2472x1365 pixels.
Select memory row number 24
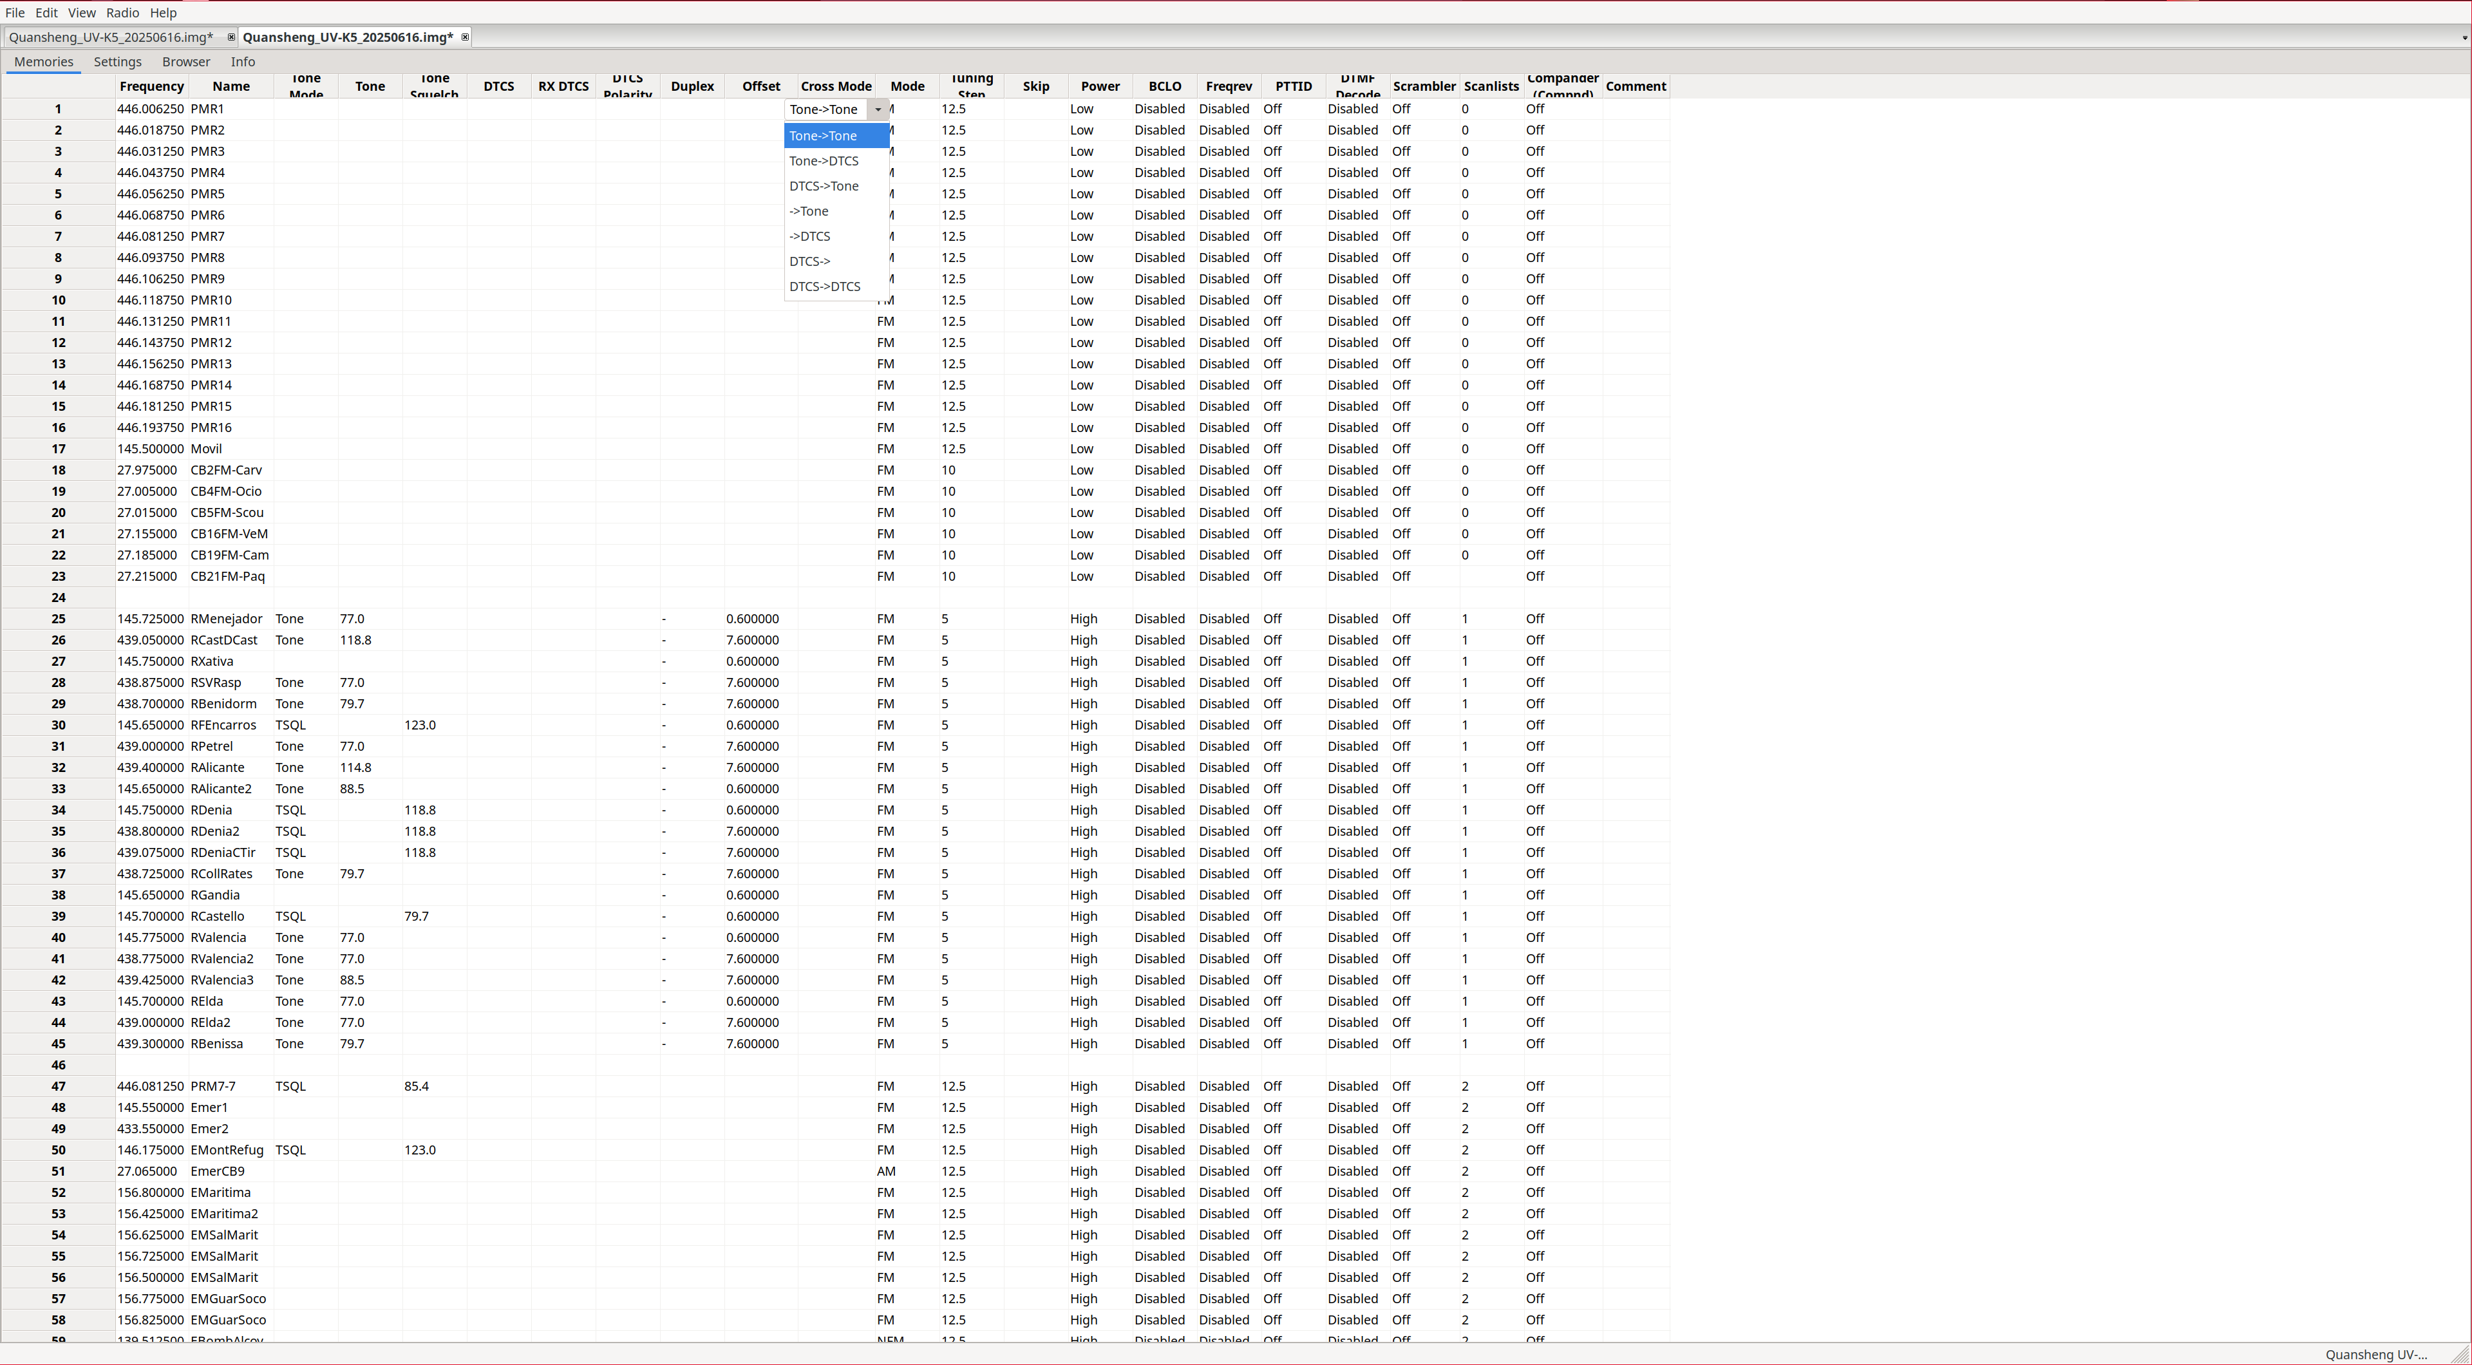[x=59, y=598]
